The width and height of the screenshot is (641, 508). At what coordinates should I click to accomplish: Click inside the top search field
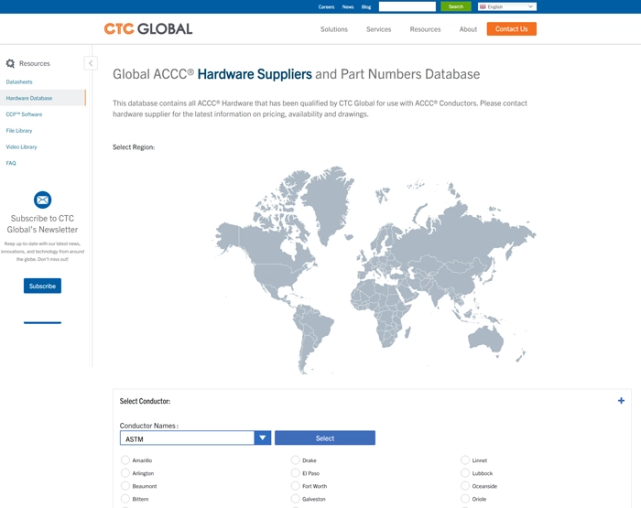[407, 6]
